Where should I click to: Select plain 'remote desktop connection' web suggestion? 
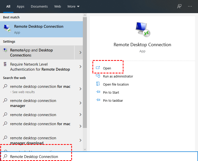[x=37, y=115]
